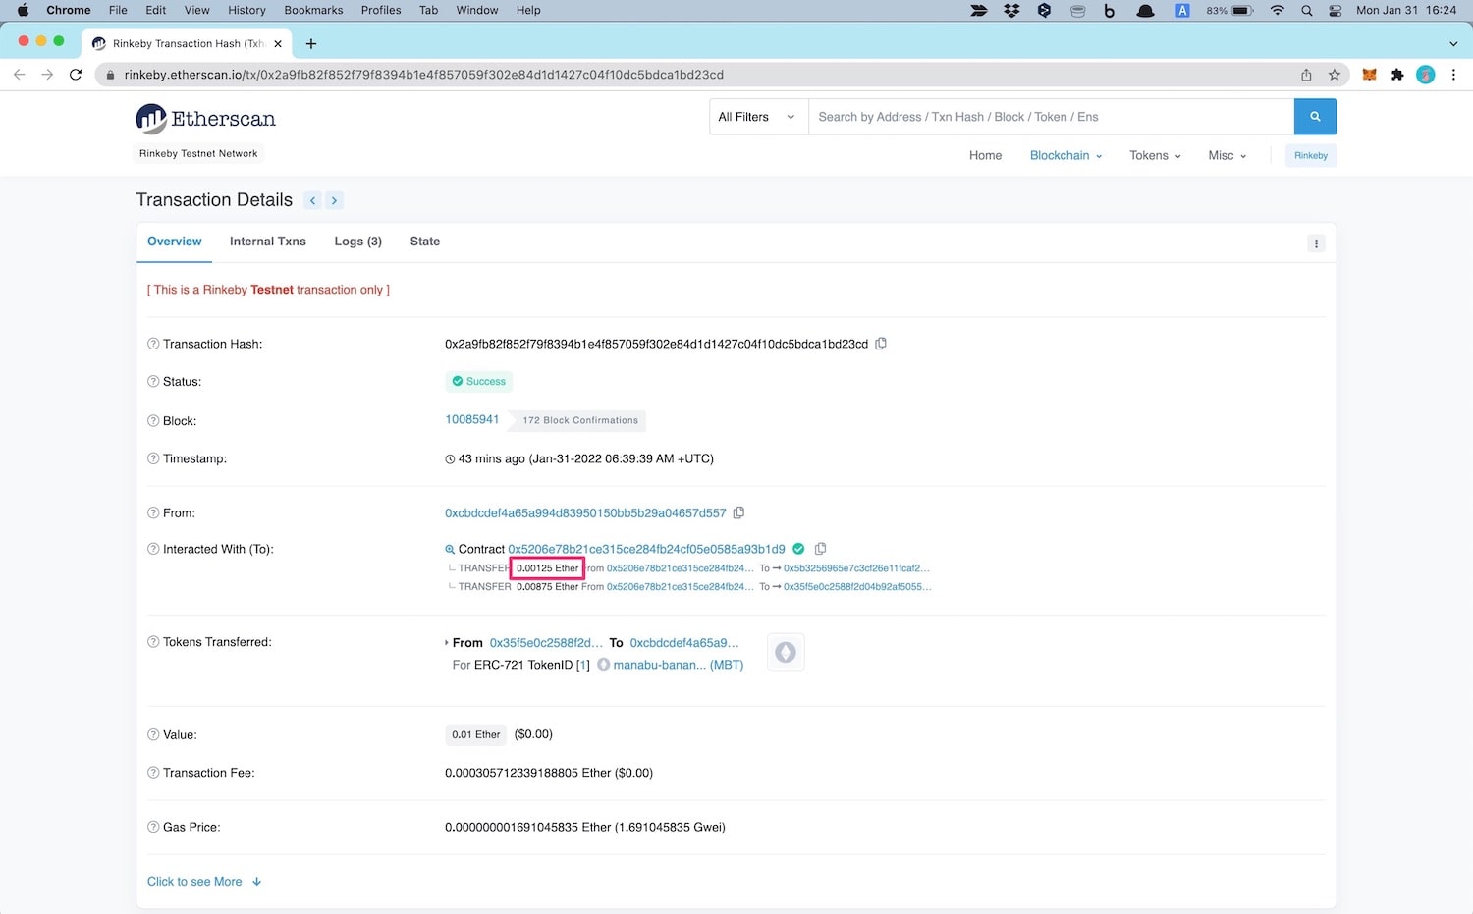The image size is (1473, 914).
Task: Click Home in the navigation bar
Action: 985,155
